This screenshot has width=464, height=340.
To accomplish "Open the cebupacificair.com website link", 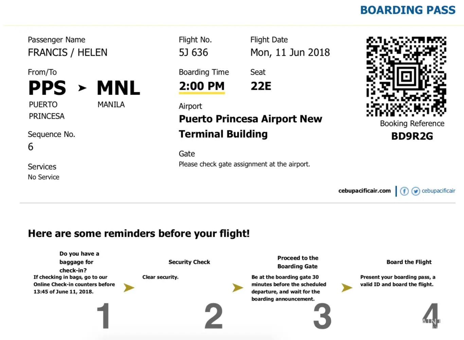I will coord(364,191).
